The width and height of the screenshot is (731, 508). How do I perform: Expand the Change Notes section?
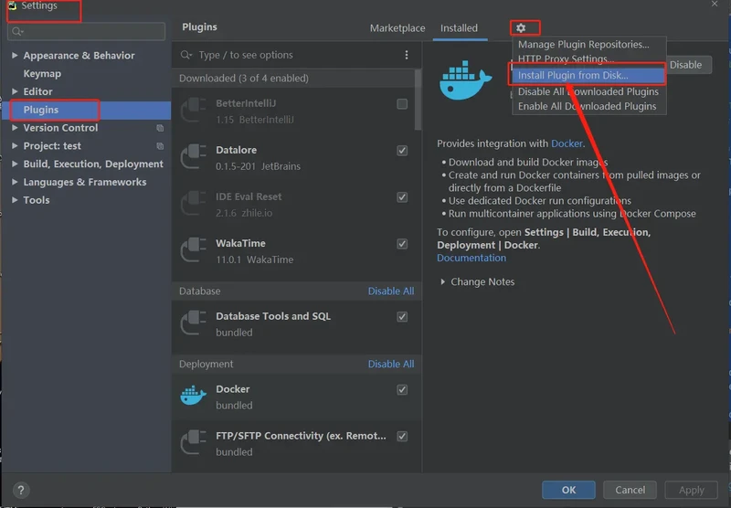pos(444,282)
